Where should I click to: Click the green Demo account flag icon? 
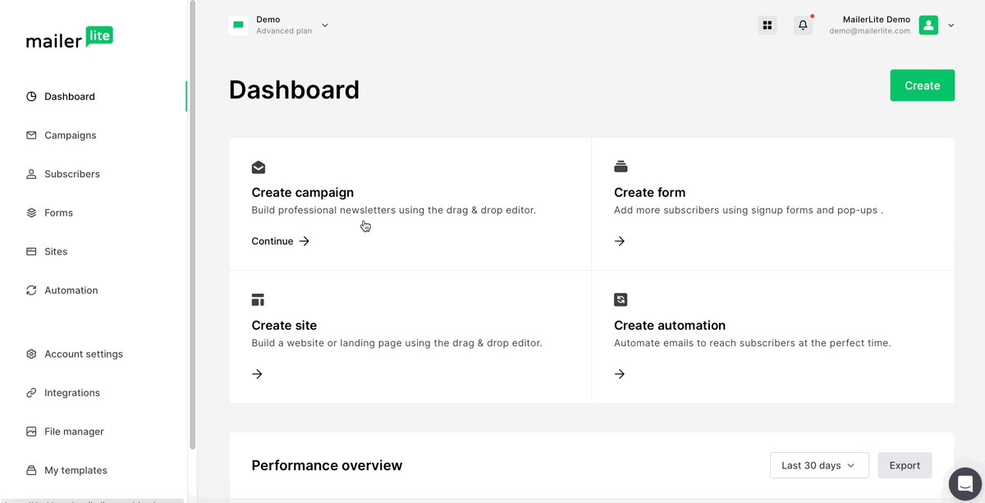click(238, 25)
